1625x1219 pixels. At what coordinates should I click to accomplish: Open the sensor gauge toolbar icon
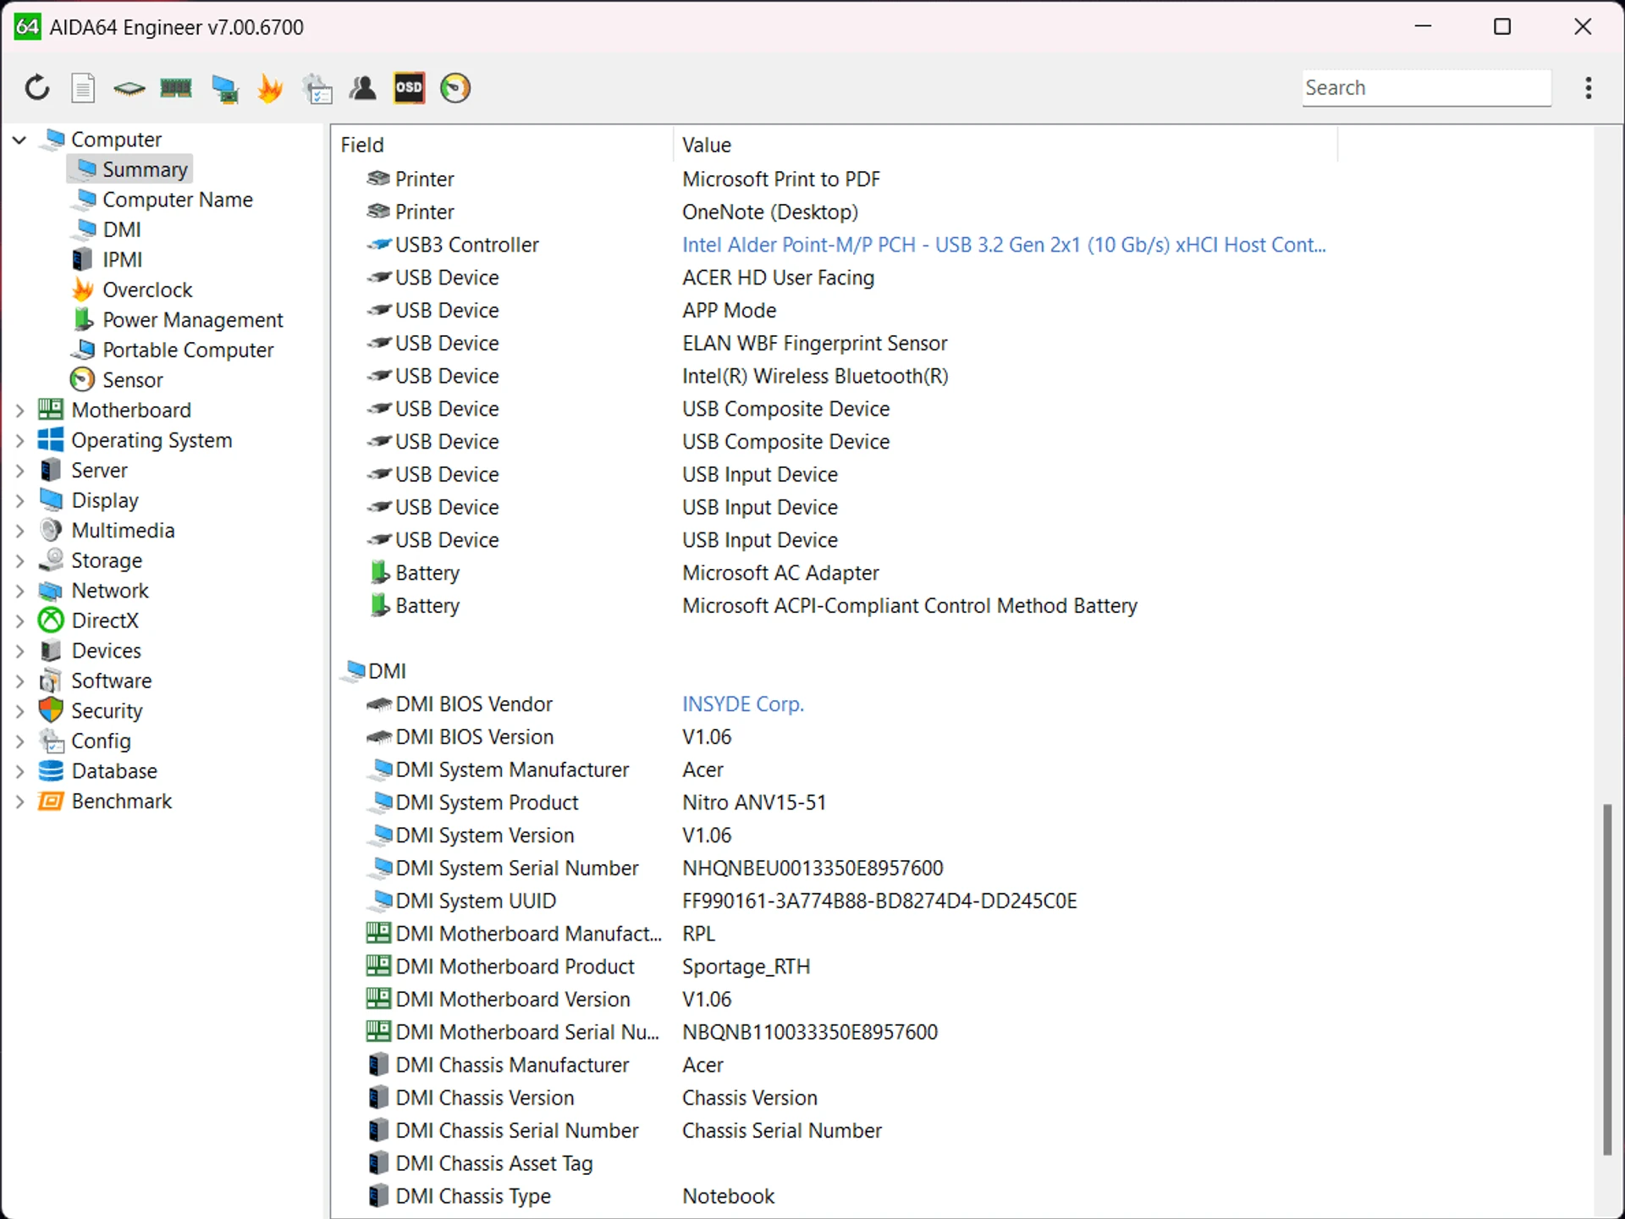[x=455, y=88]
